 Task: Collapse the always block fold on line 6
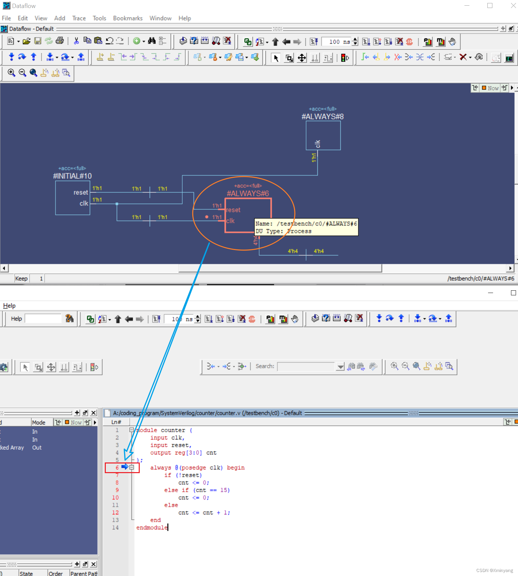[132, 467]
